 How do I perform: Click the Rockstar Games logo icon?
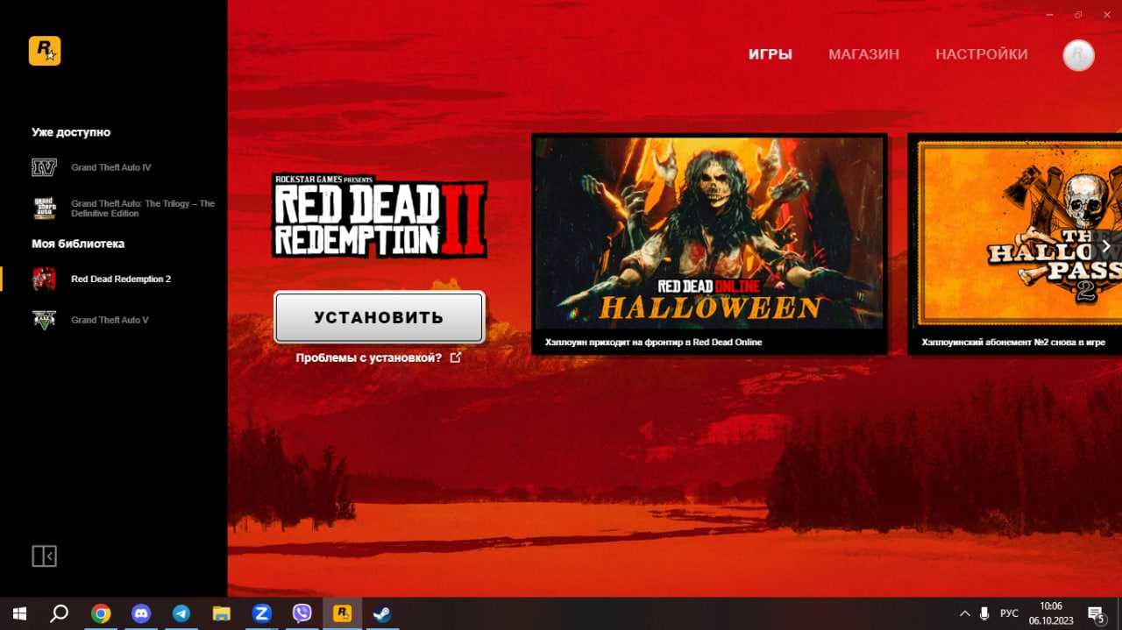[x=45, y=51]
